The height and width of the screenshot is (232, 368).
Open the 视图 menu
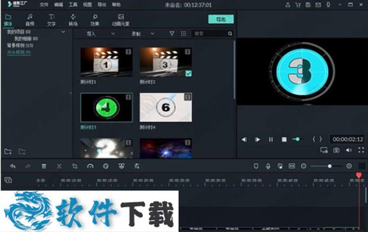[x=87, y=4]
